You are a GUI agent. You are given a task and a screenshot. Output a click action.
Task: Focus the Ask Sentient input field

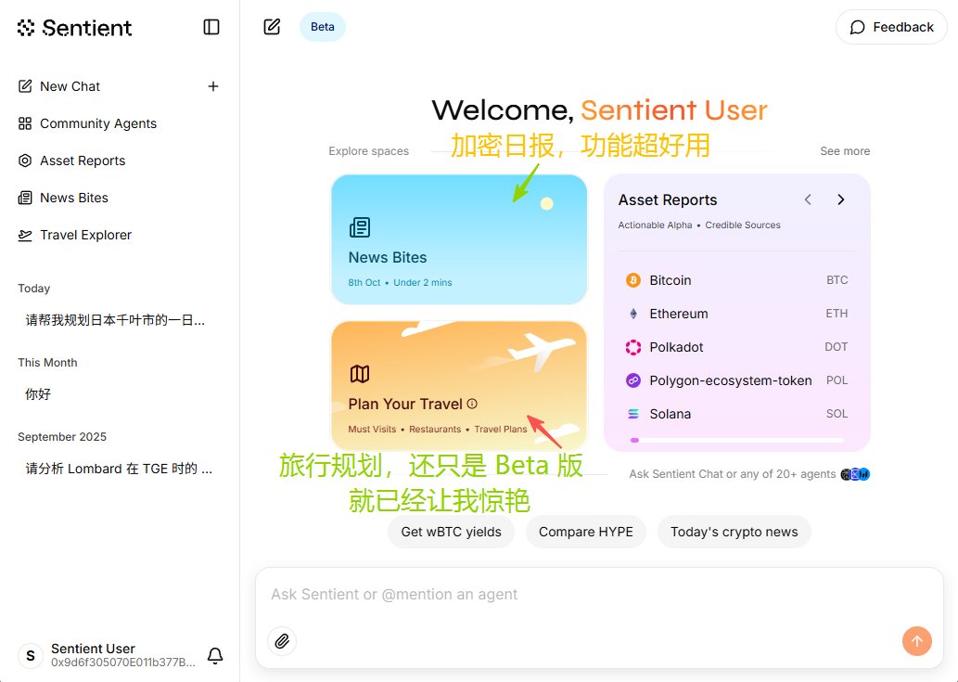pos(599,594)
